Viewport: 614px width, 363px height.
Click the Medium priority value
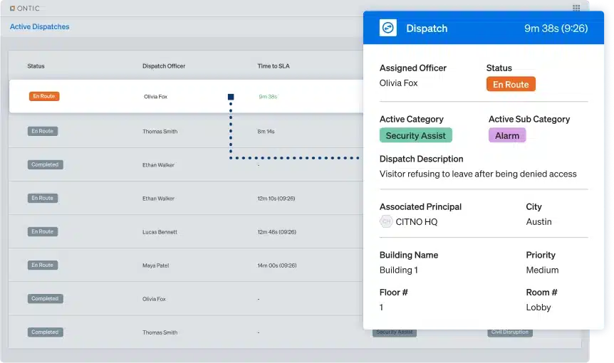click(542, 270)
